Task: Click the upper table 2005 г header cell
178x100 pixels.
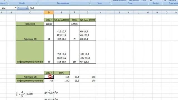Action: tap(75, 20)
